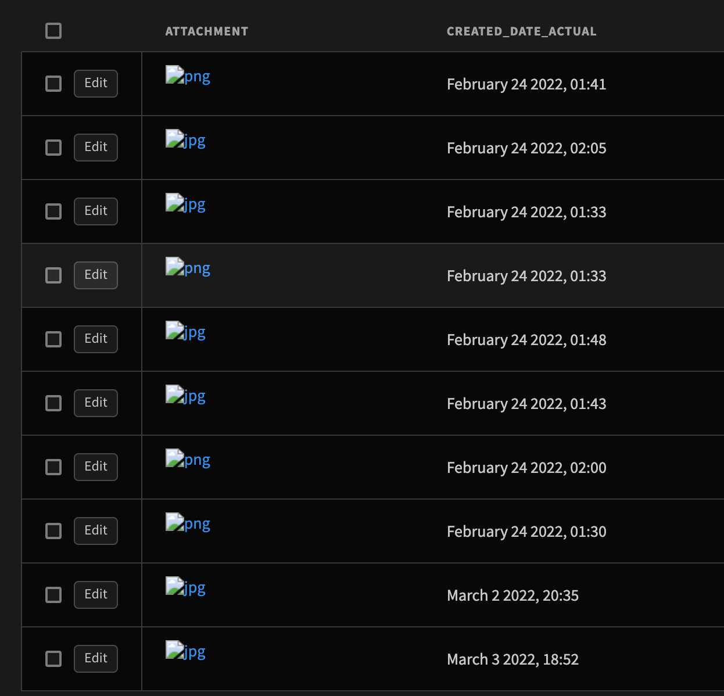Edit the record created at 01:48
This screenshot has width=724, height=696.
(96, 339)
